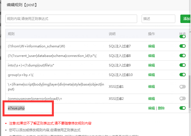The width and height of the screenshot is (191, 136).
Task: Click the SQL注入过滤8 description cell
Action: coord(119,56)
